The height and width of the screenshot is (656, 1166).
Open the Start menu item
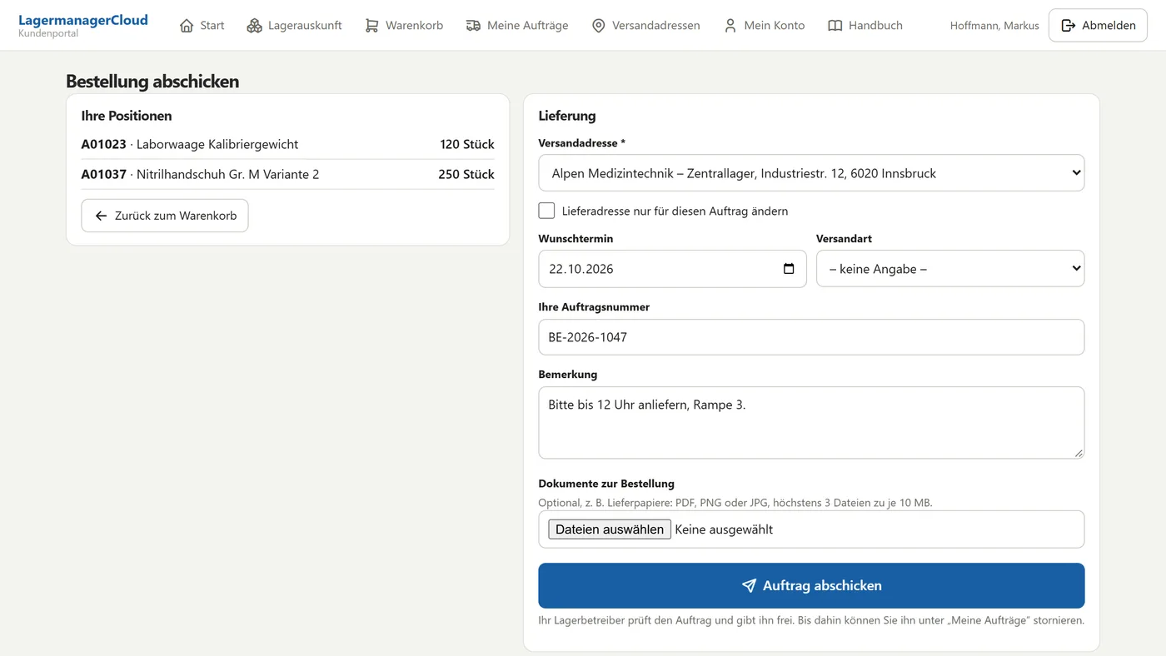(202, 26)
